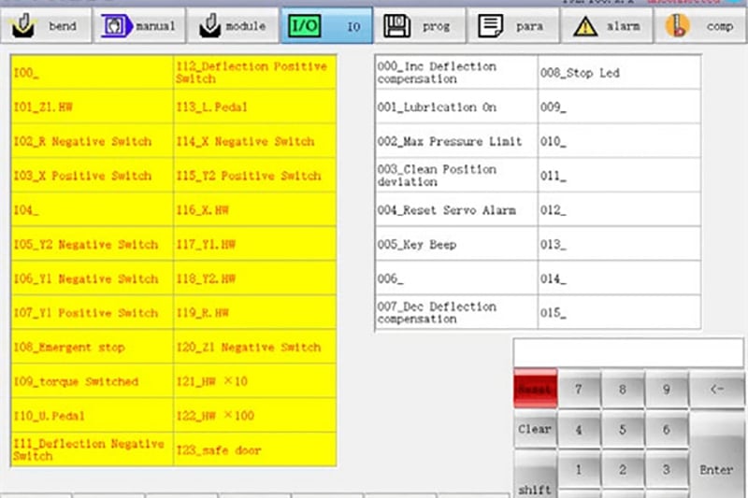Select input I08_Emergent stop
748x498 pixels.
pos(92,347)
